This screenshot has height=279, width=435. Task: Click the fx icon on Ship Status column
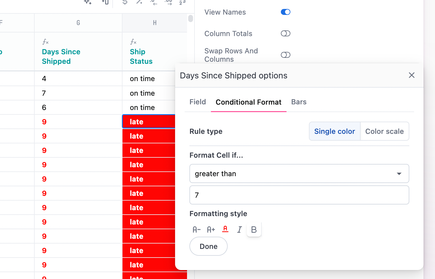[133, 42]
